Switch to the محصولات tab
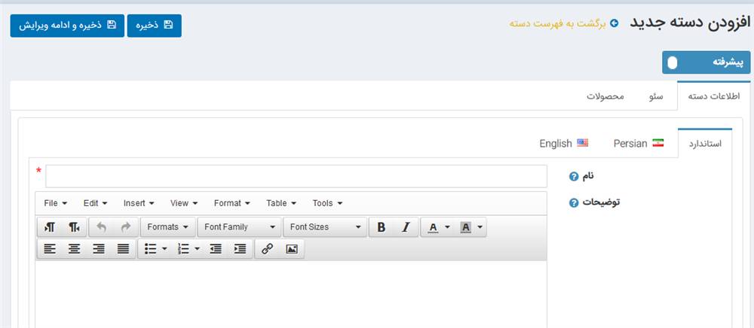The width and height of the screenshot is (754, 328). click(x=605, y=96)
